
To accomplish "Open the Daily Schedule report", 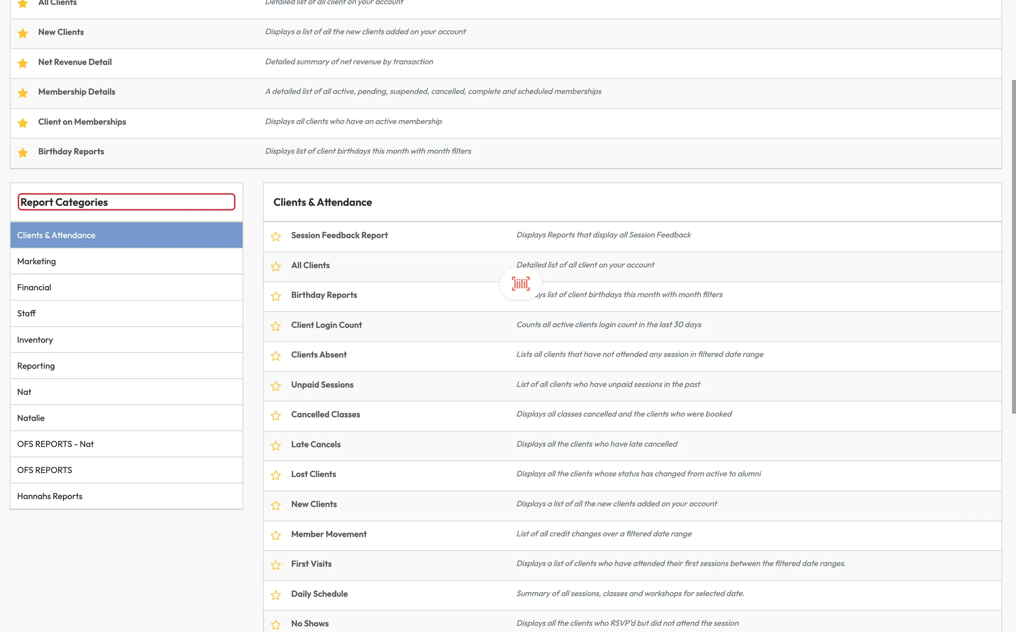I will click(x=319, y=594).
